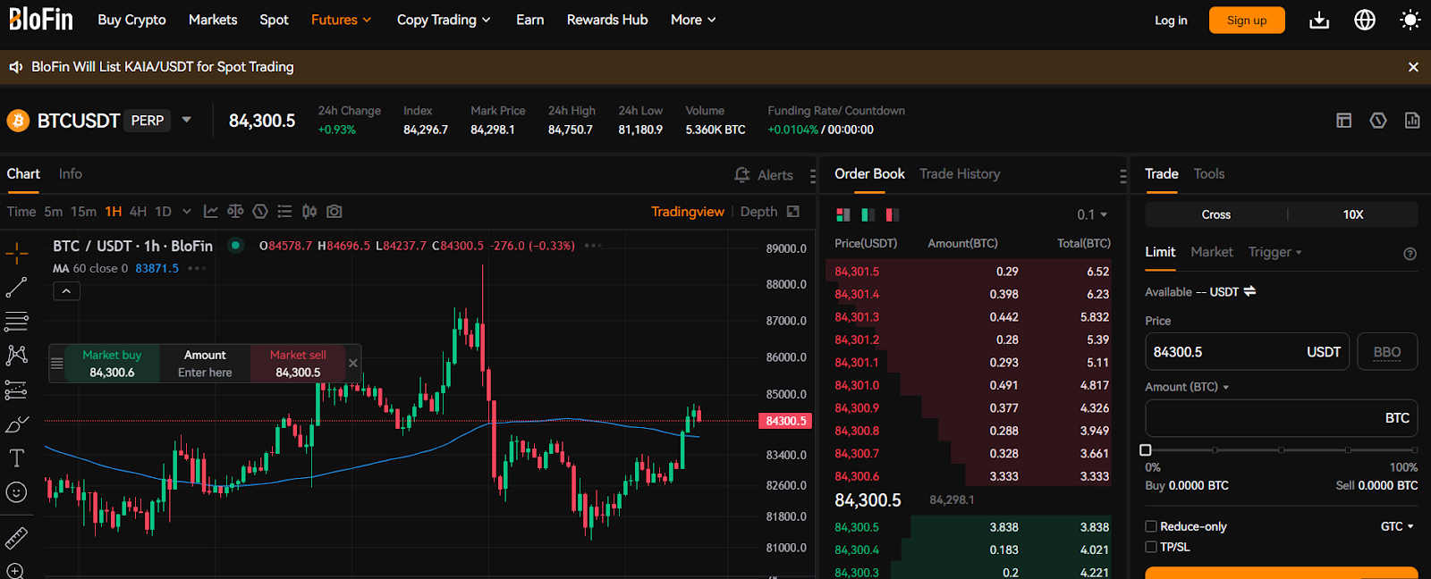The width and height of the screenshot is (1431, 579).
Task: Select the text tool in chart sidebar
Action: point(16,458)
